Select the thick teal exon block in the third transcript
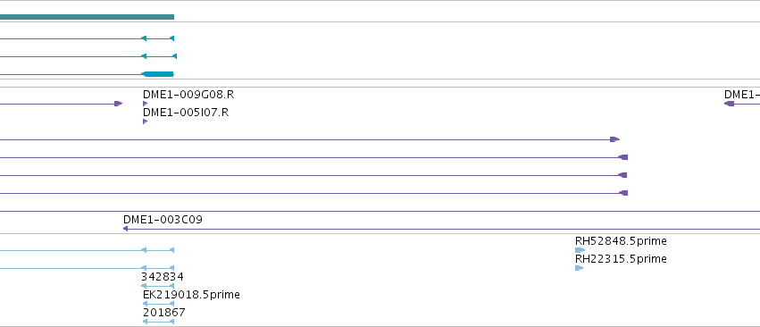 coord(157,74)
